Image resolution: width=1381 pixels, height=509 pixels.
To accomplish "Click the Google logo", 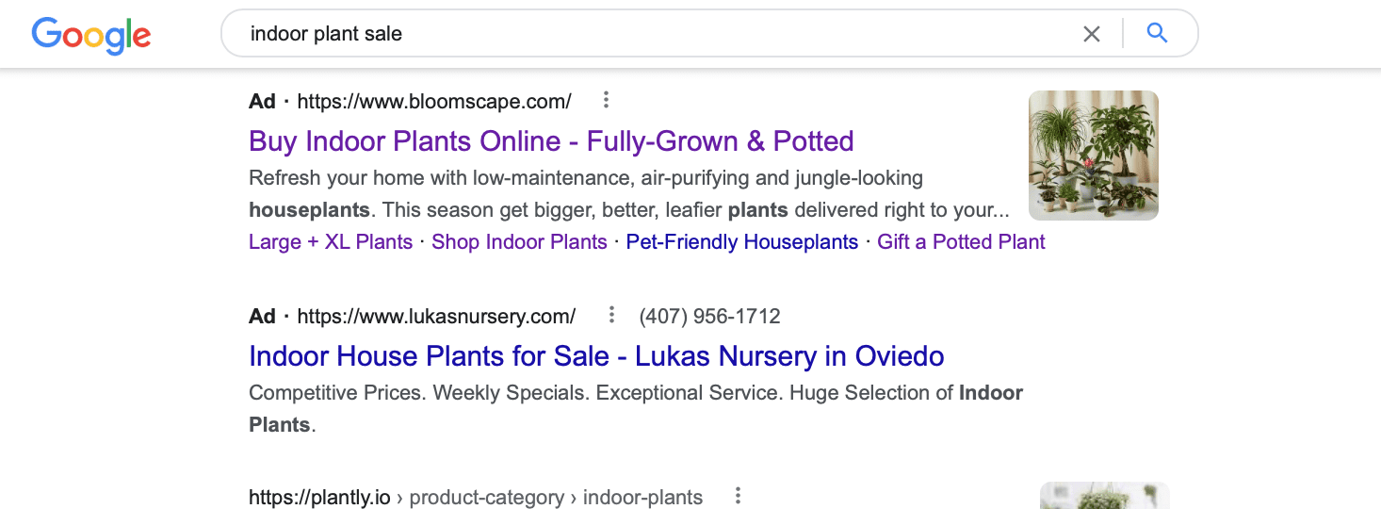I will coord(91,35).
